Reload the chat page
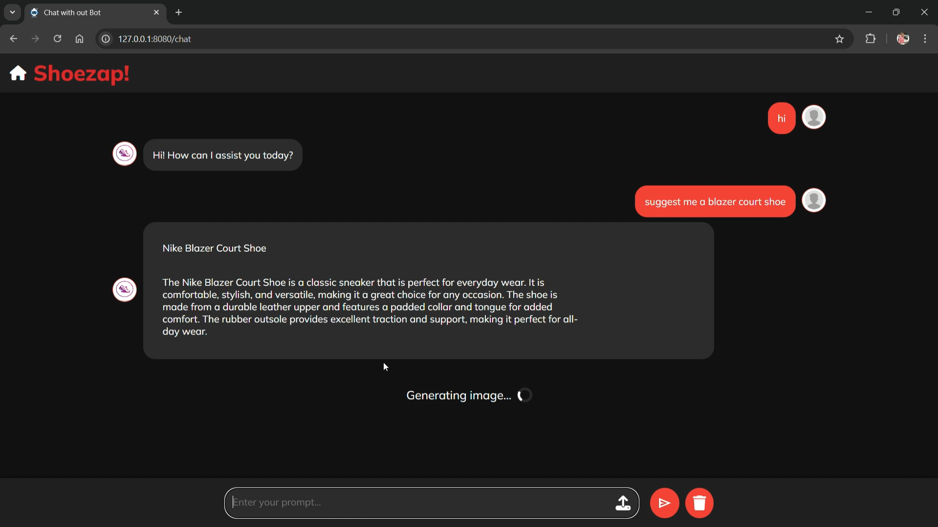The height and width of the screenshot is (527, 938). 57,39
